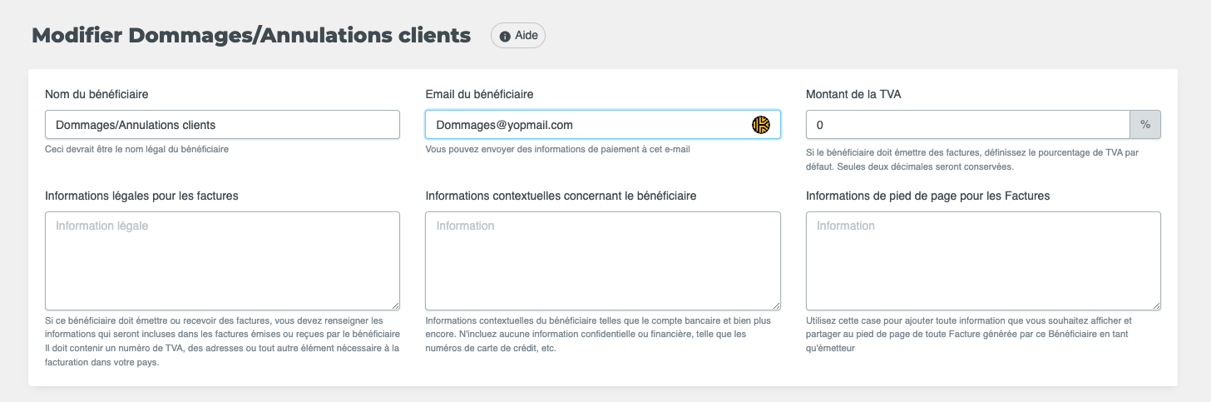This screenshot has height=402, width=1211.
Task: Click the invoice footer information text area
Action: 983,261
